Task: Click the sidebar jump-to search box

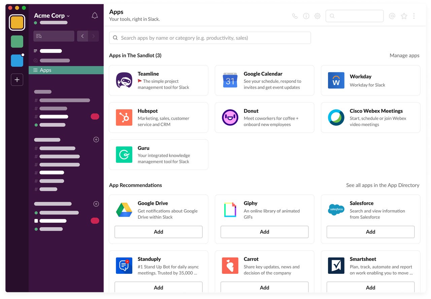Action: [54, 36]
